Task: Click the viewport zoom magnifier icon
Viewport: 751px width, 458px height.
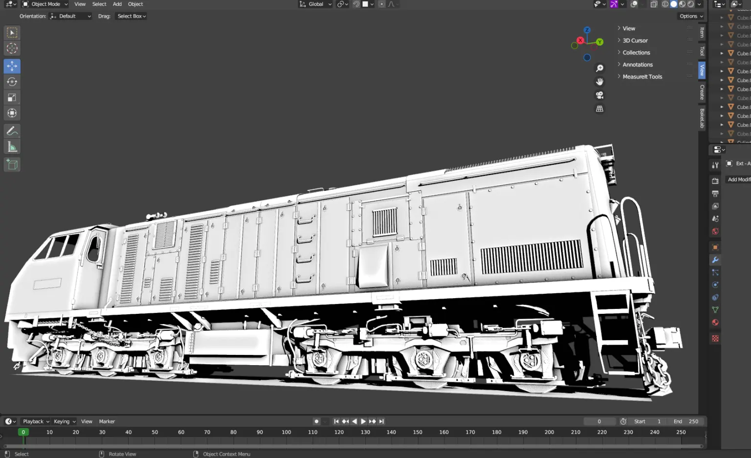Action: click(599, 68)
